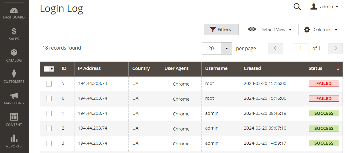Open mass-select dropdown arrow in header
Image resolution: width=345 pixels, height=153 pixels.
52,69
